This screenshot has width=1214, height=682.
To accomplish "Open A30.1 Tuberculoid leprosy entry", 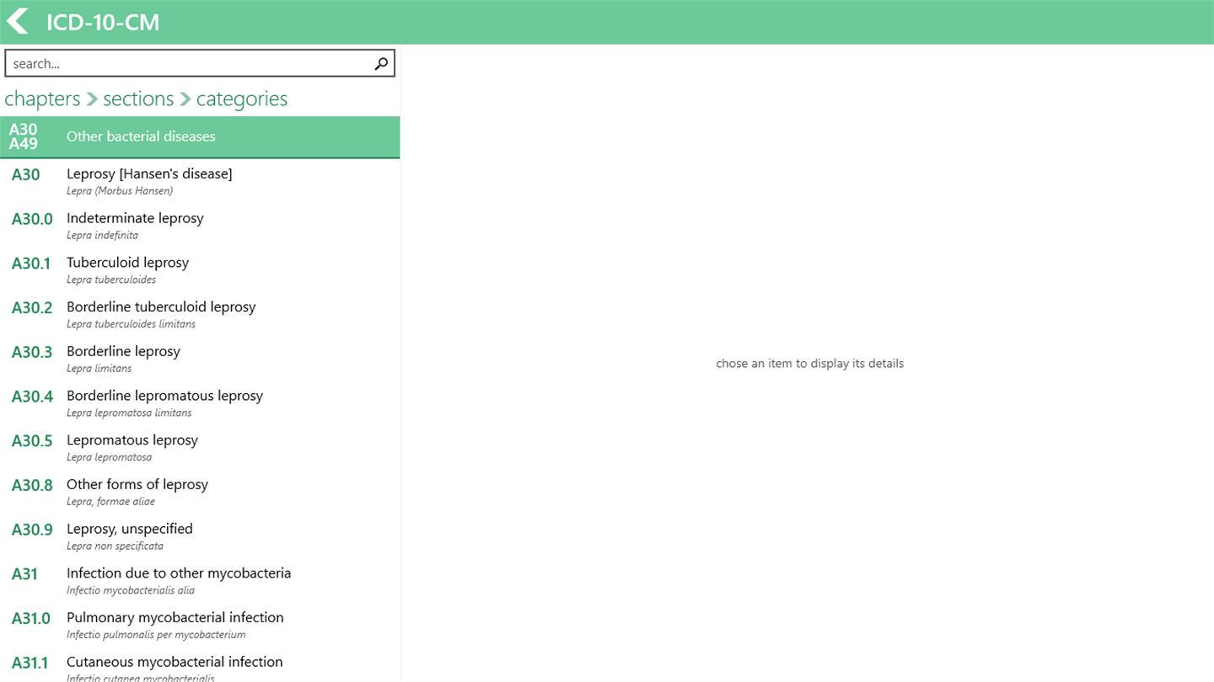I will tap(200, 270).
